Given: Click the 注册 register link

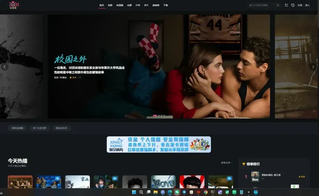Looking at the screenshot, I should coord(300,5).
